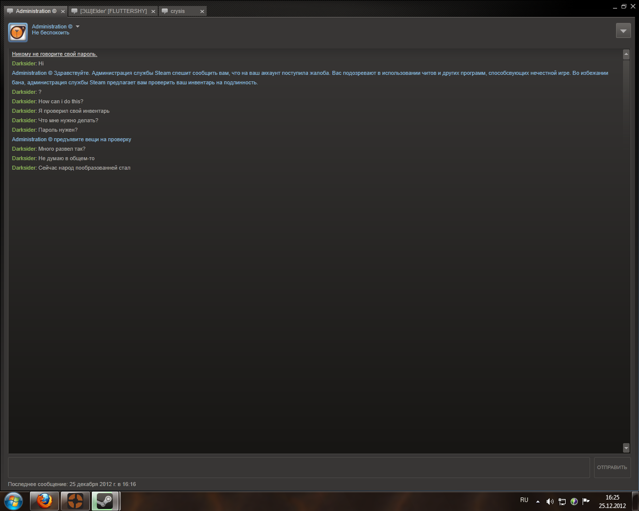Expand the small arrow next to Administration © name
The image size is (639, 511).
(77, 26)
